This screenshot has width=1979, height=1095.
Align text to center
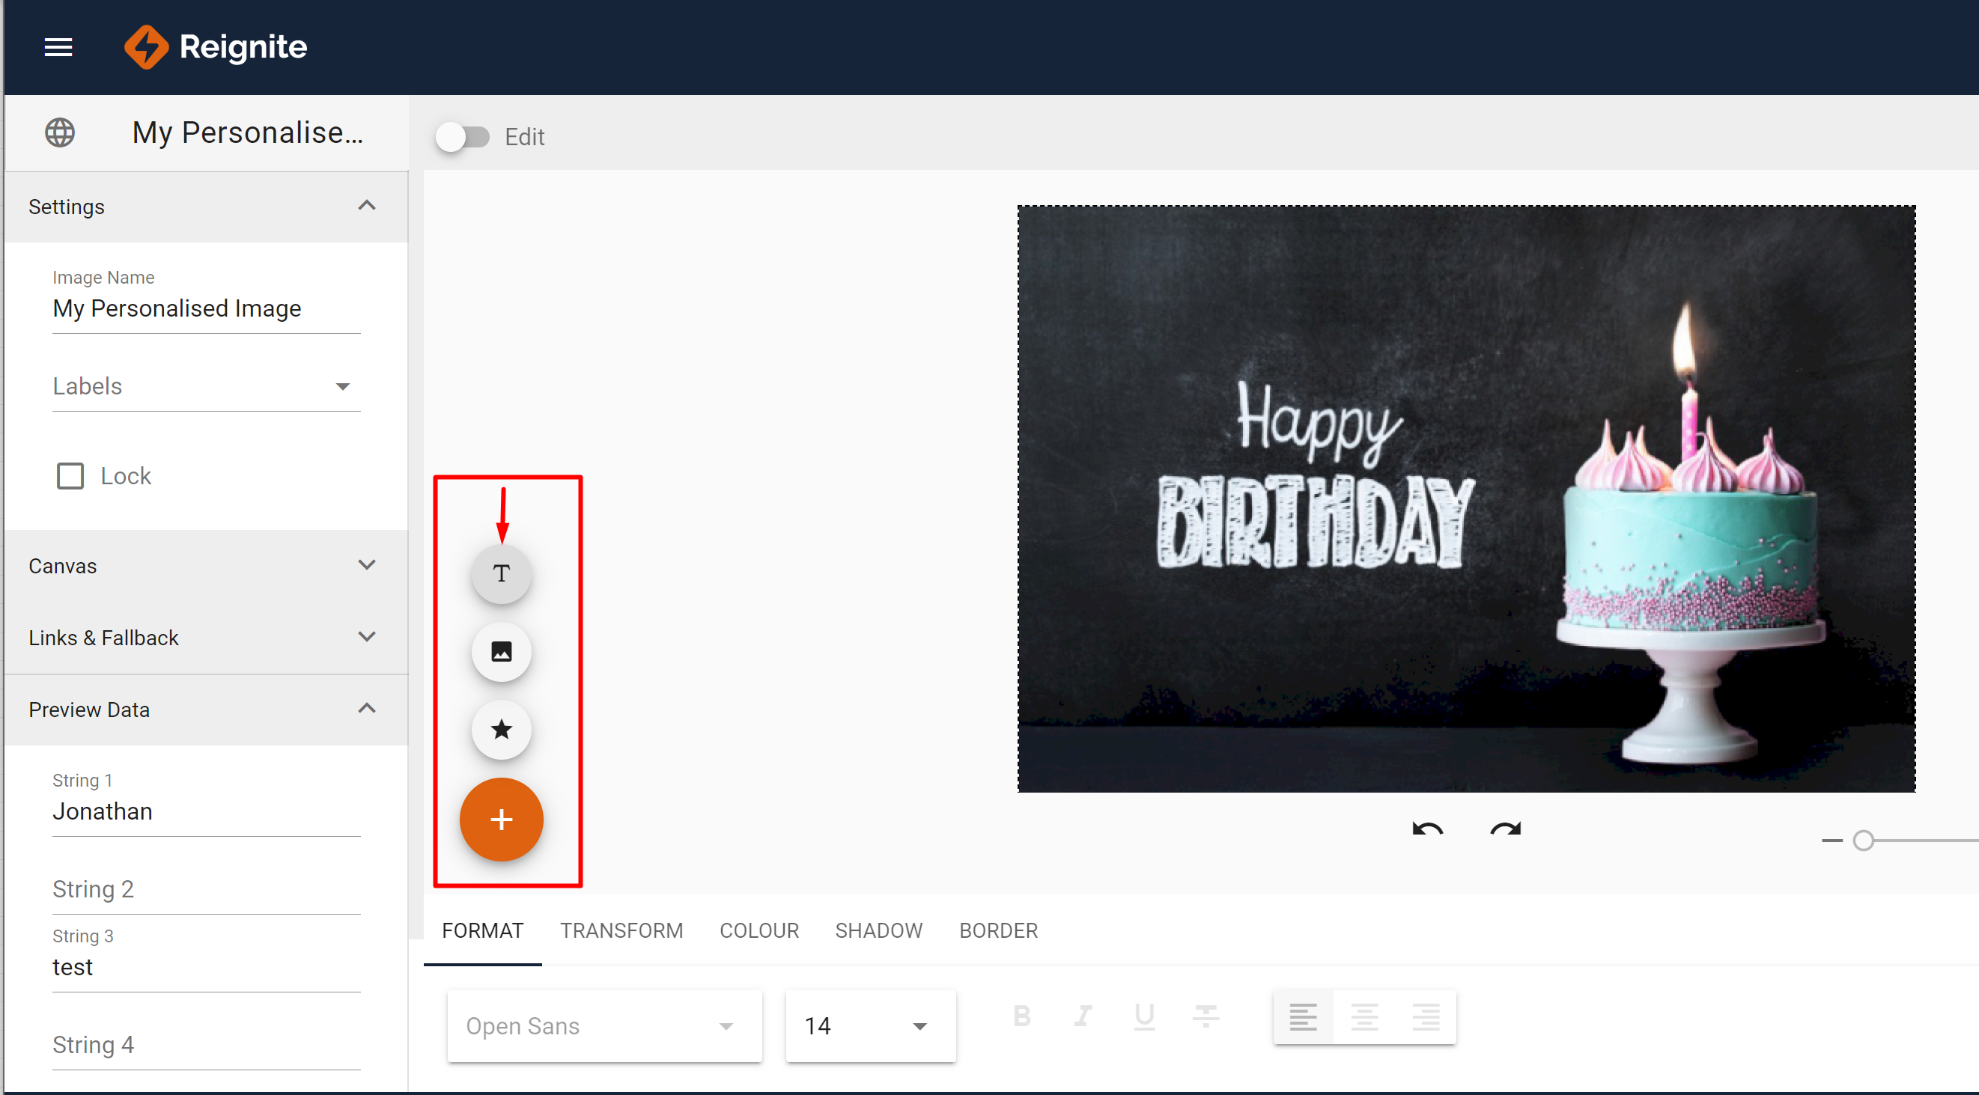point(1364,1017)
